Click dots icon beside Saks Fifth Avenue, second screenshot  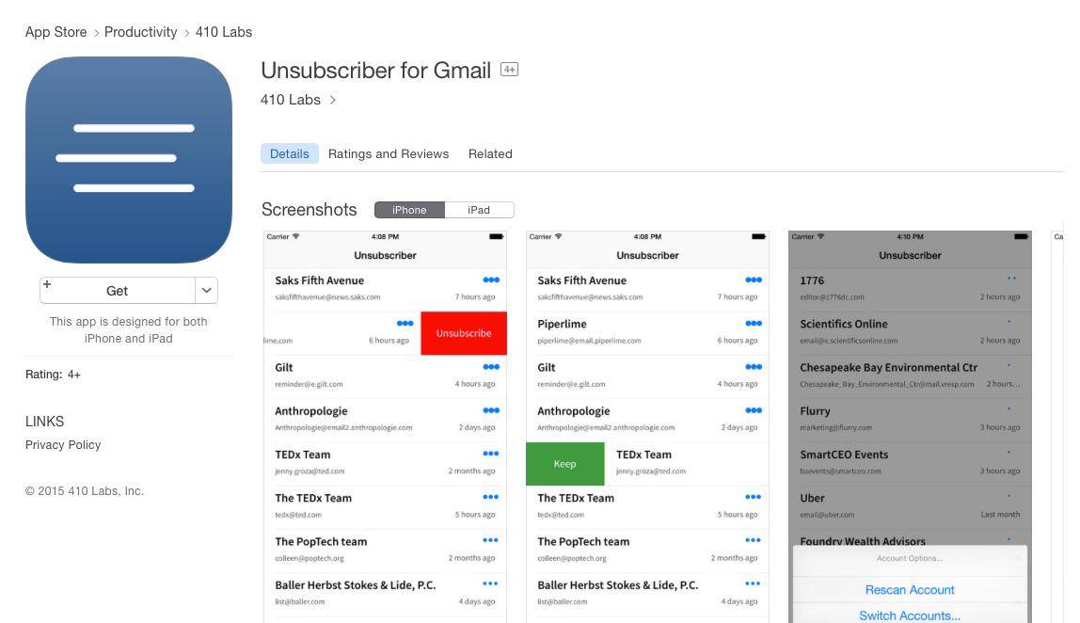pos(754,280)
